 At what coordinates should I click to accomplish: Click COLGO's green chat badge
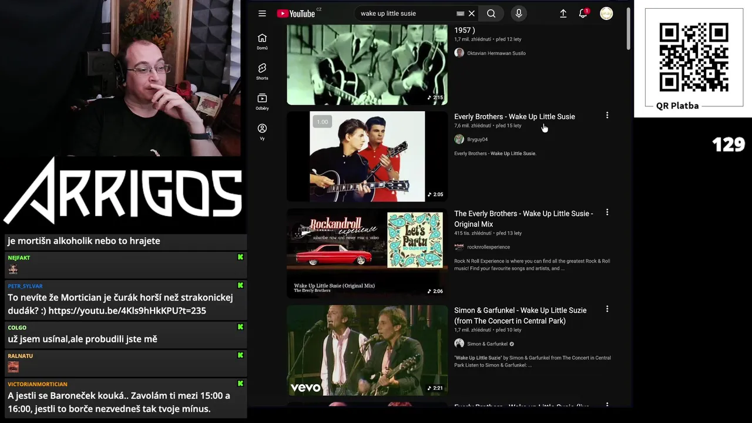(x=240, y=327)
